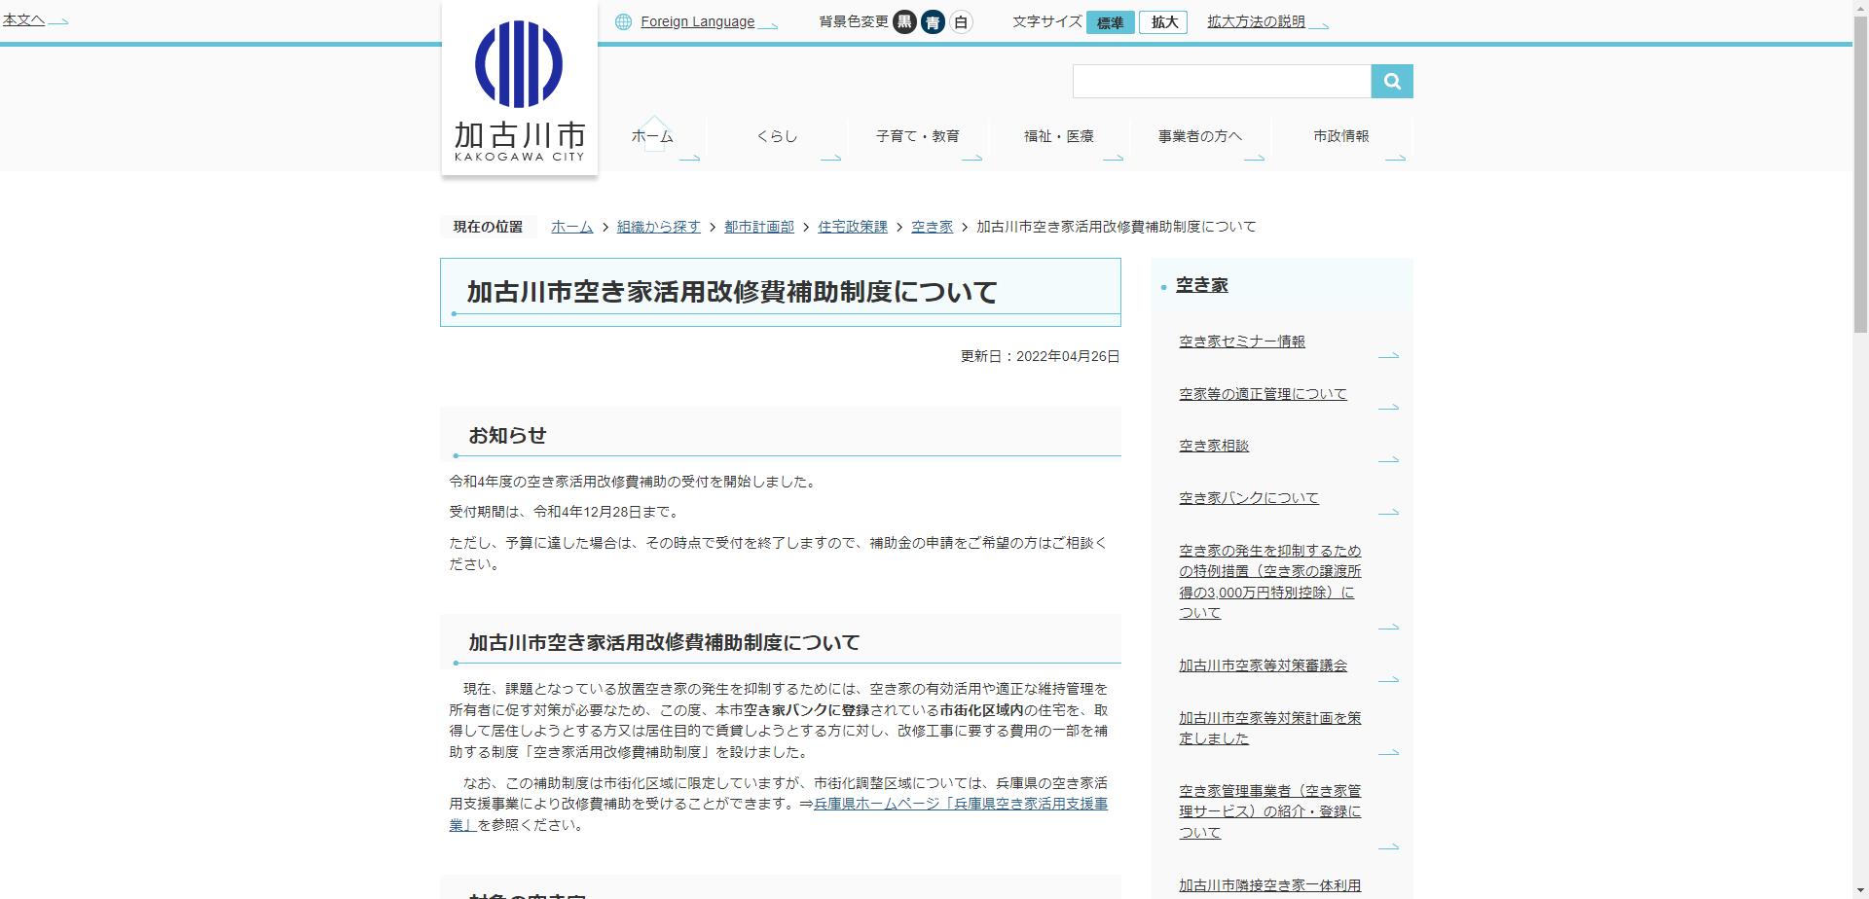Open the 事業者の方へ navigation menu
This screenshot has width=1869, height=899.
[x=1200, y=136]
